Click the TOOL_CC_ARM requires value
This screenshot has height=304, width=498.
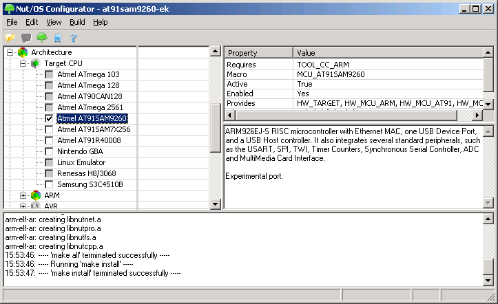pyautogui.click(x=322, y=65)
